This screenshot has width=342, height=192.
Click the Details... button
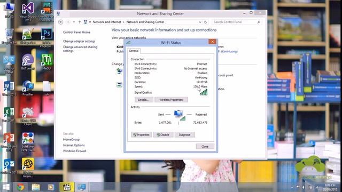(144, 100)
